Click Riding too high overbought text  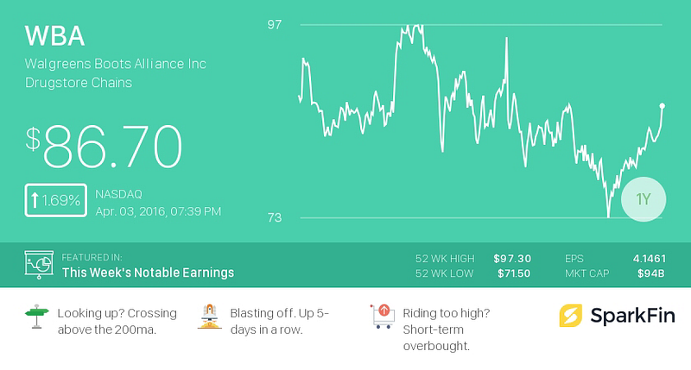(x=447, y=329)
